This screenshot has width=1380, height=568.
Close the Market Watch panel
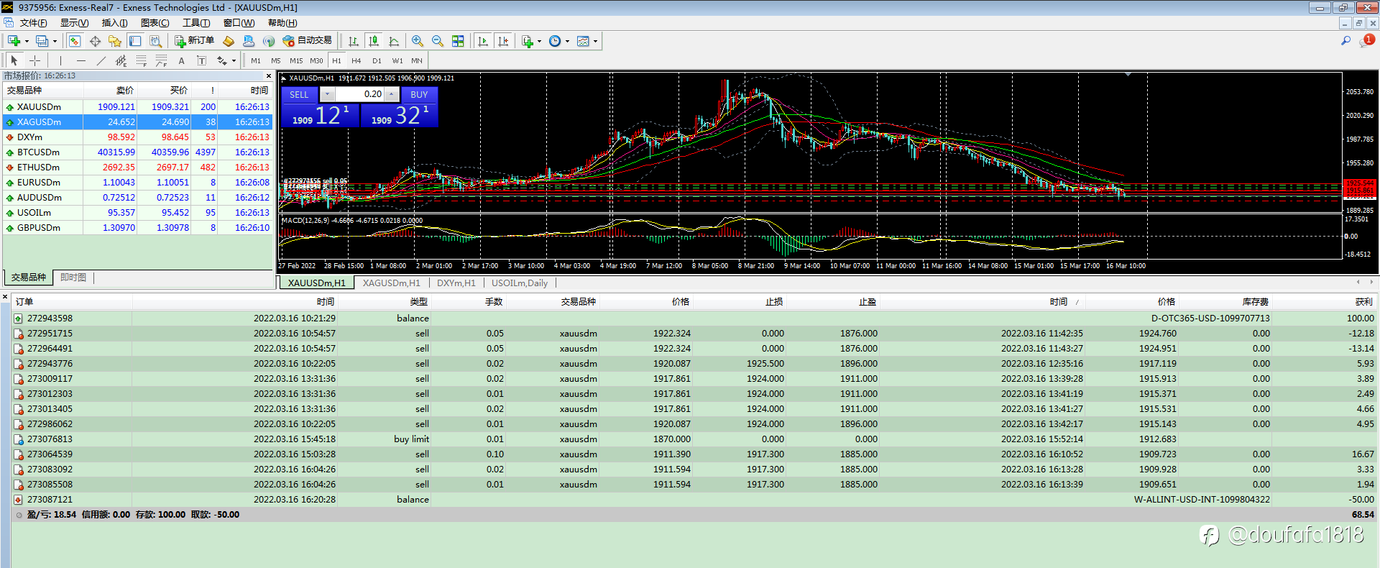click(269, 75)
